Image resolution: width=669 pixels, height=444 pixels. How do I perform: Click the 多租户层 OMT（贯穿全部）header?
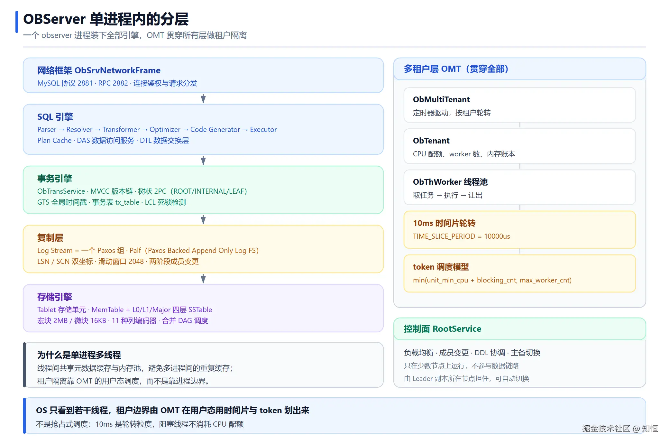[456, 69]
